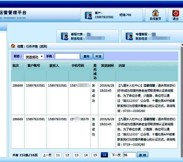The height and width of the screenshot is (162, 183).
Task: Click the 下一页 next page button
Action: 116,155
